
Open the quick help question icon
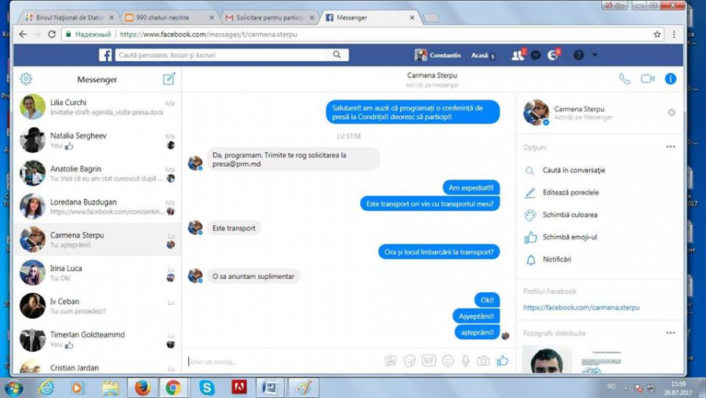[579, 55]
